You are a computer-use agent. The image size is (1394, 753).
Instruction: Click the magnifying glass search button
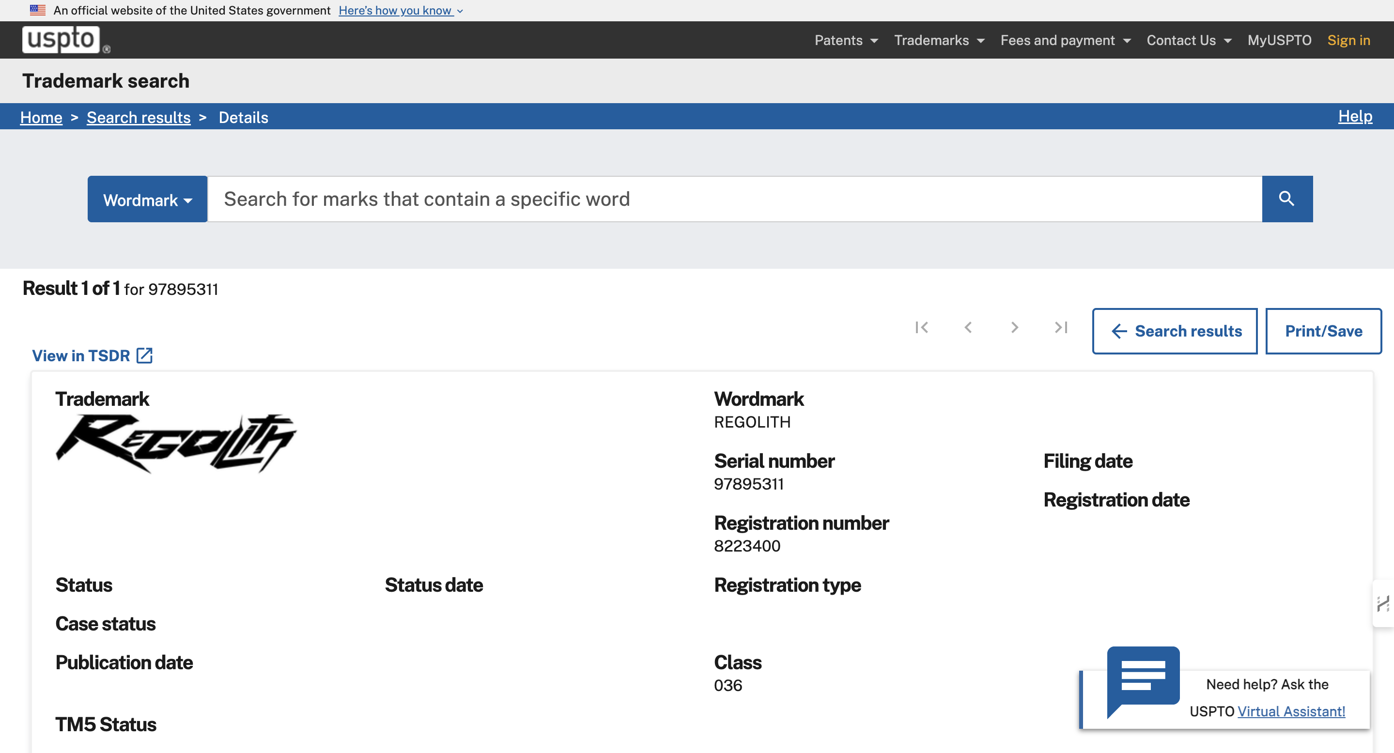[x=1286, y=199]
